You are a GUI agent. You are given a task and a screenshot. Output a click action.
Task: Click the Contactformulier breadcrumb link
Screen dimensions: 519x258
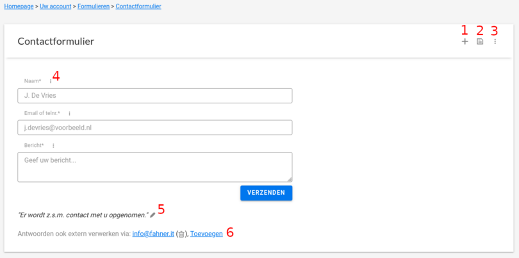click(x=138, y=6)
